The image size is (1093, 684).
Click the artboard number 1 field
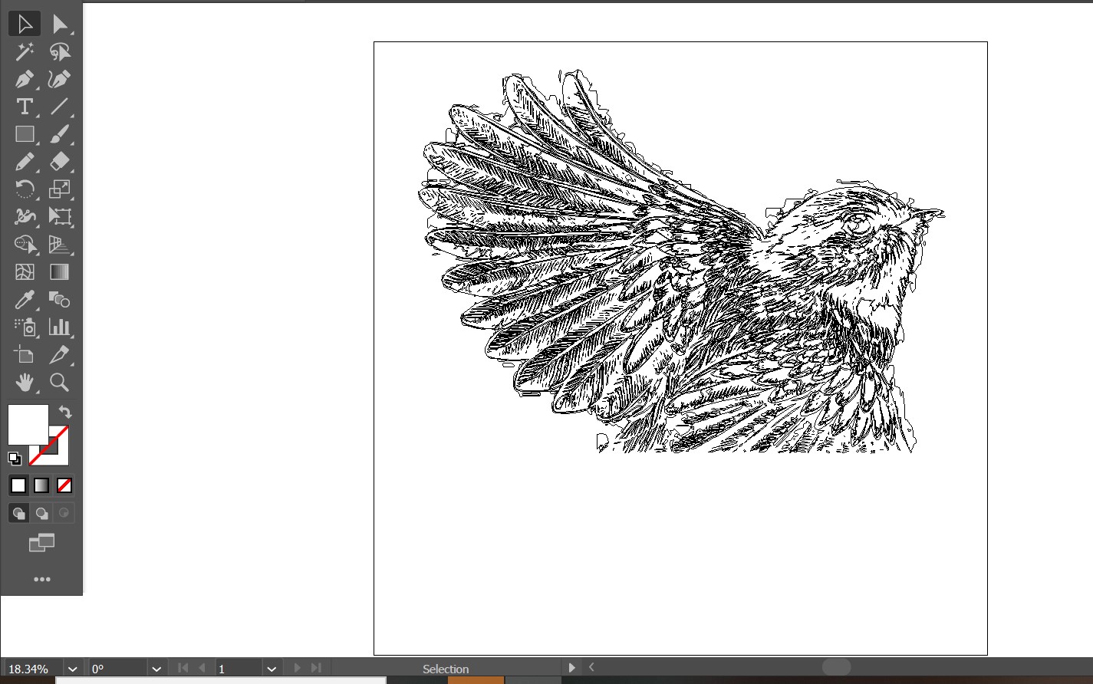coord(239,669)
